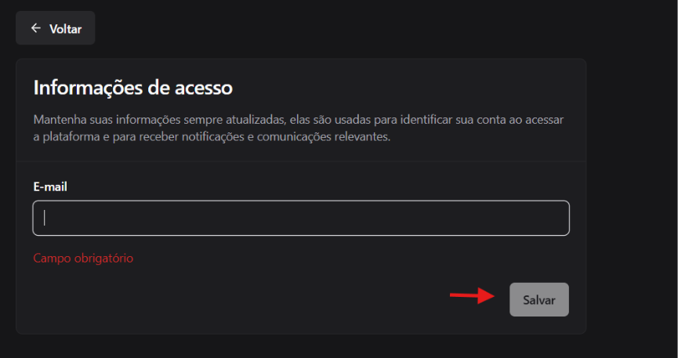The width and height of the screenshot is (678, 358).
Task: Click the E-mail field label
Action: click(x=50, y=186)
